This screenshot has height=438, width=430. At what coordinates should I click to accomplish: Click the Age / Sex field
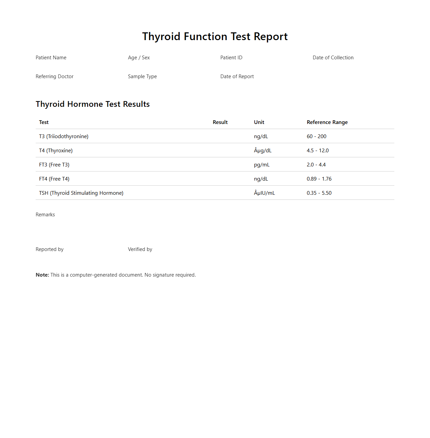[x=139, y=58]
